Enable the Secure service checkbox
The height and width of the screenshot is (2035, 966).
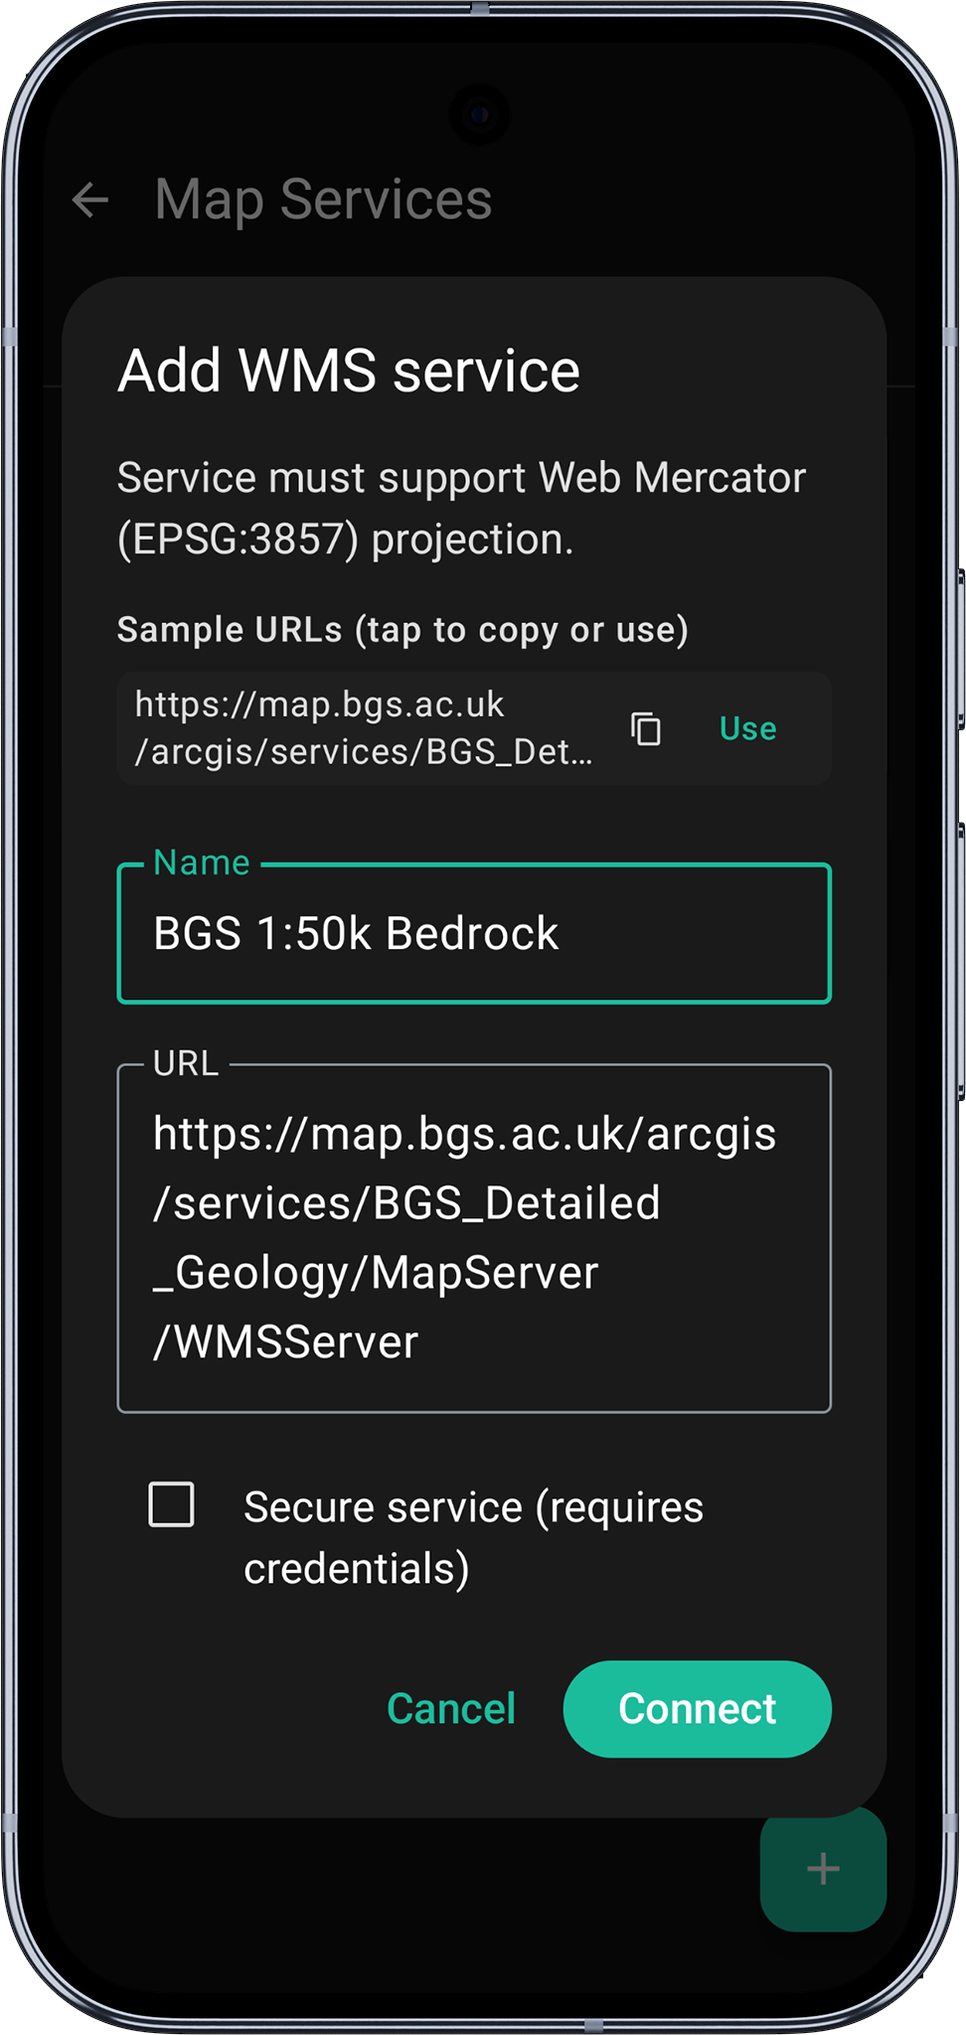tap(171, 1504)
